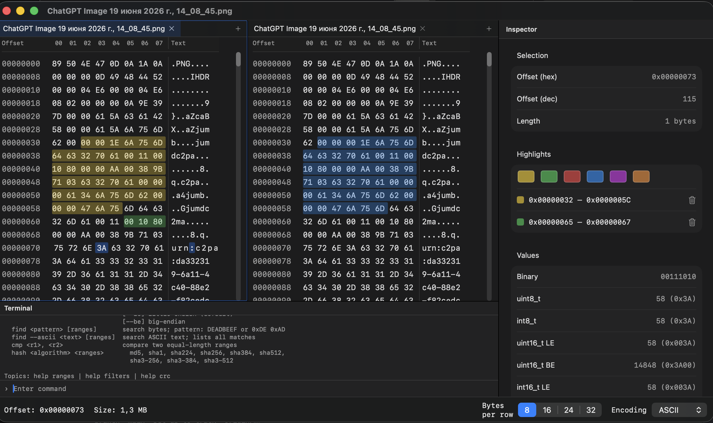Click the Inspector panel title

521,29
